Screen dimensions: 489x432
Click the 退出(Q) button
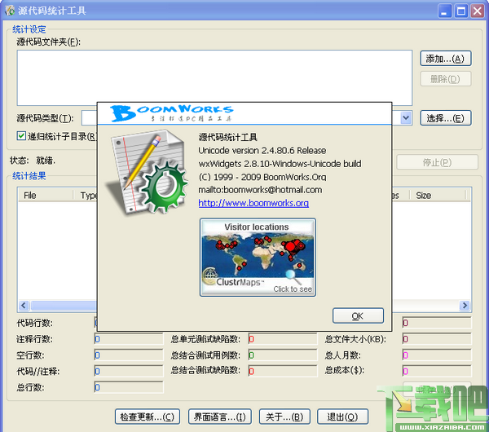[342, 417]
